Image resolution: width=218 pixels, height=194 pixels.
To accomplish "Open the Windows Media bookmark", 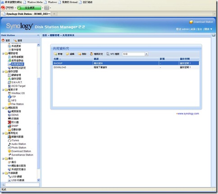I will pyautogui.click(x=33, y=2).
